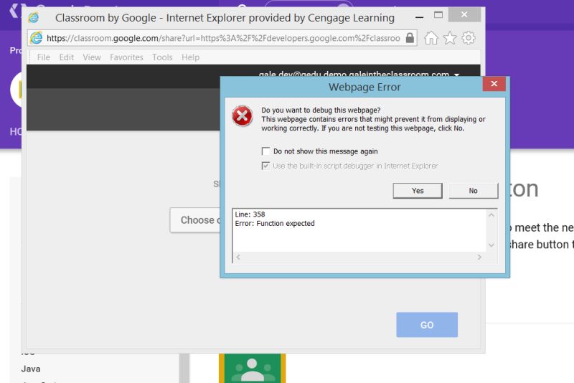
Task: Click the IE page icon in address bar
Action: point(37,38)
